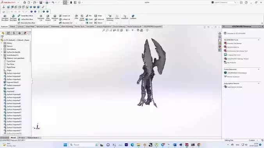Open the Windows Start button on taskbar
264x148 pixels.
coord(65,144)
